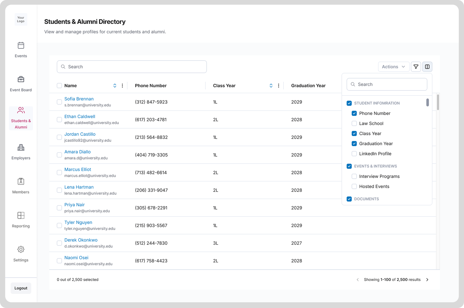Toggle the column chooser icon
Screen dimensions: 464x308
(x=427, y=67)
